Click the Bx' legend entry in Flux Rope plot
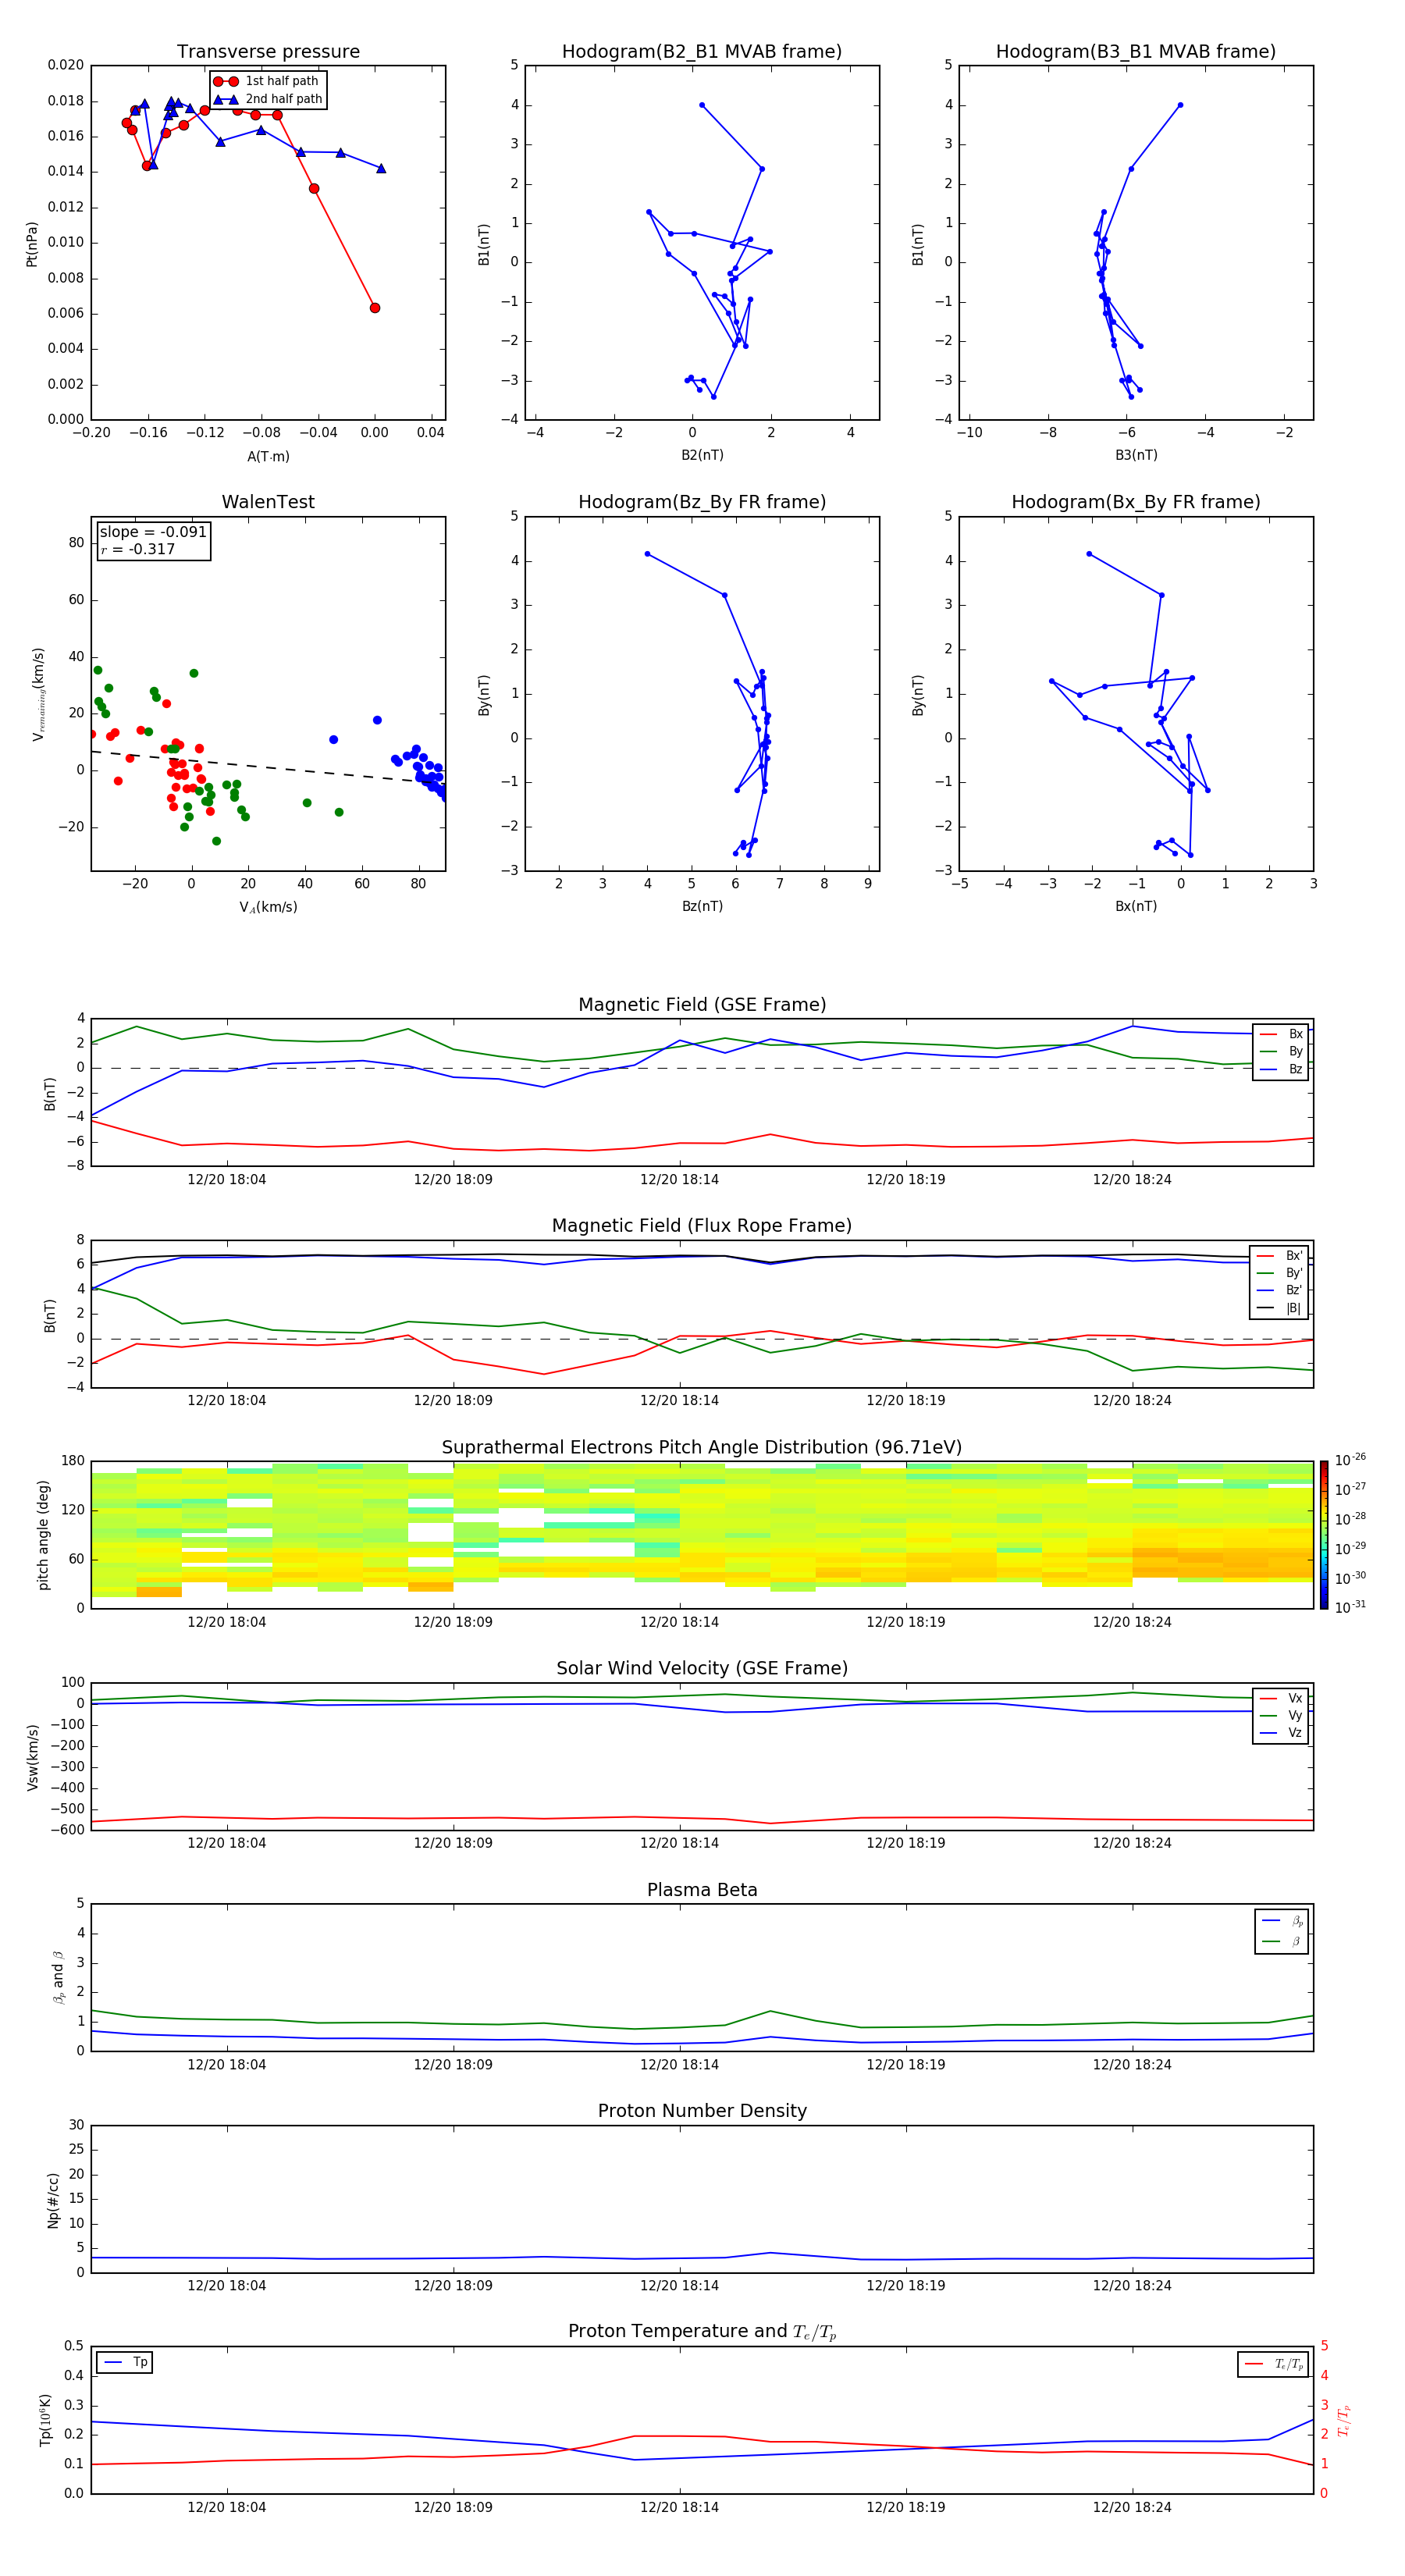The image size is (1405, 2576). click(x=1279, y=1256)
